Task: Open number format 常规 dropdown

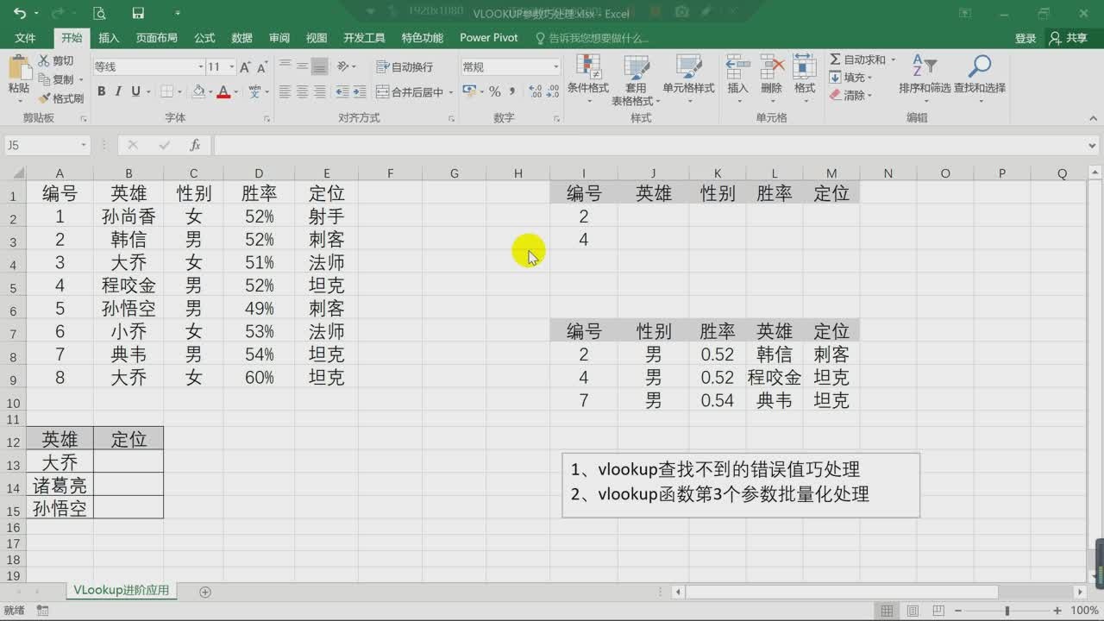Action: pyautogui.click(x=555, y=66)
